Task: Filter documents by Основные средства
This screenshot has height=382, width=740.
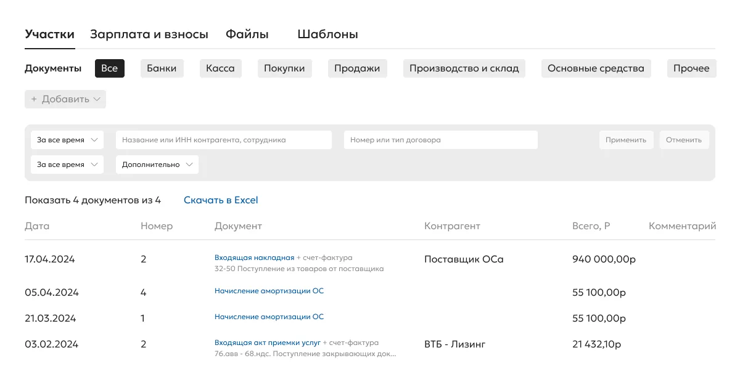Action: click(x=596, y=68)
